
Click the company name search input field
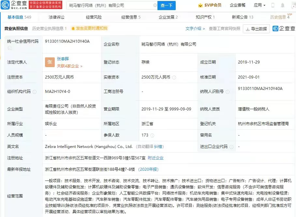click(x=111, y=6)
